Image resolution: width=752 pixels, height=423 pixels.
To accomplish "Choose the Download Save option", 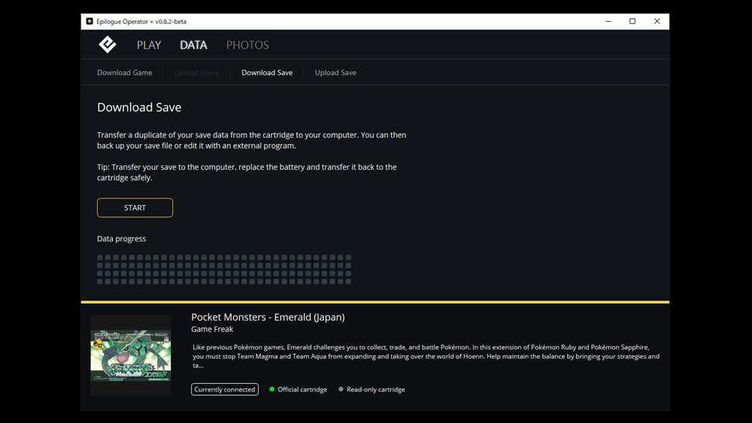I will pyautogui.click(x=267, y=73).
